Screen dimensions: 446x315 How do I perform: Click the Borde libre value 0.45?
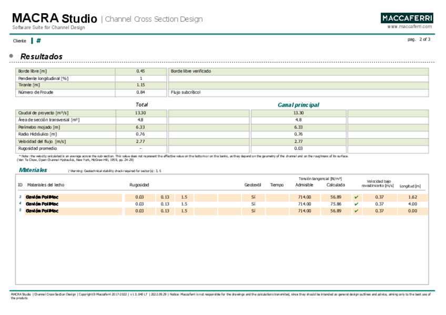(140, 71)
